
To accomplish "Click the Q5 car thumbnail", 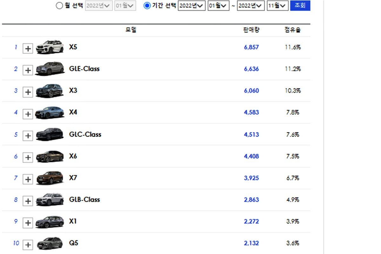I will [x=50, y=243].
